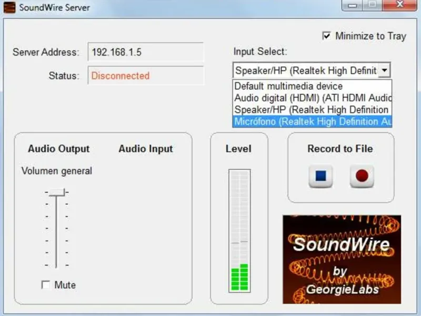Select Audio digital (HDMI) ATI HDMI Audio option
421x316 pixels.
pyautogui.click(x=312, y=98)
